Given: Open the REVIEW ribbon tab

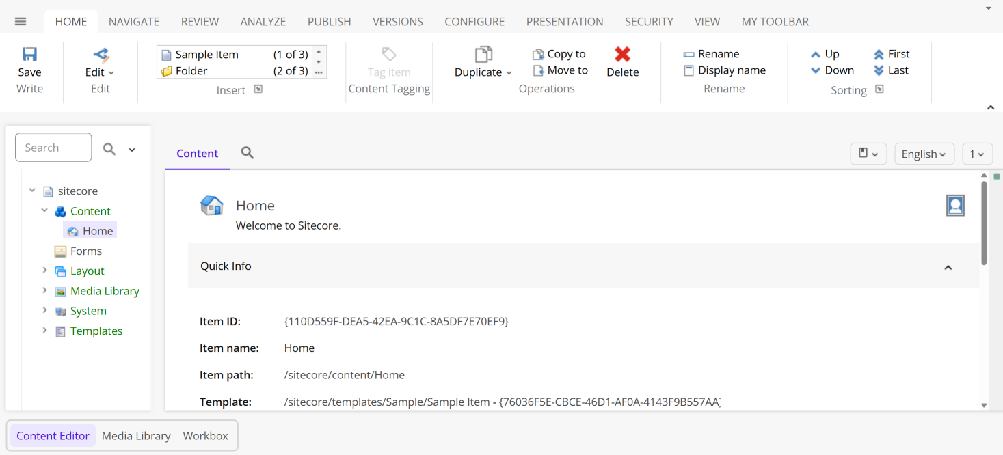Looking at the screenshot, I should pyautogui.click(x=200, y=22).
